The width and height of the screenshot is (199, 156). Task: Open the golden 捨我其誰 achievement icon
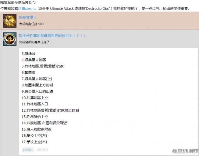(x=10, y=21)
